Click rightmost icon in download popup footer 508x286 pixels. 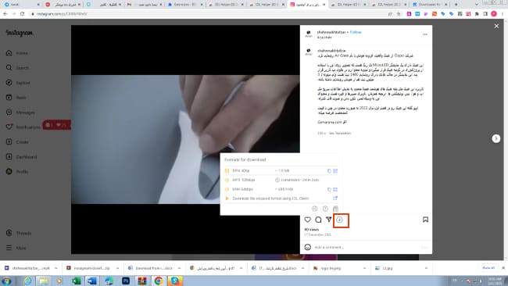click(335, 209)
